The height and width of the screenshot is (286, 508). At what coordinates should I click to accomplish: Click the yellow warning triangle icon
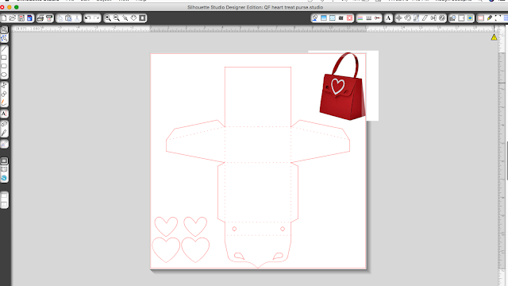[494, 37]
